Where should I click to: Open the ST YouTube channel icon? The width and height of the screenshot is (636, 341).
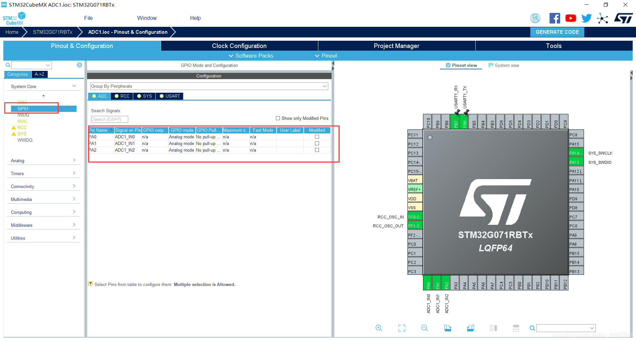coord(570,18)
